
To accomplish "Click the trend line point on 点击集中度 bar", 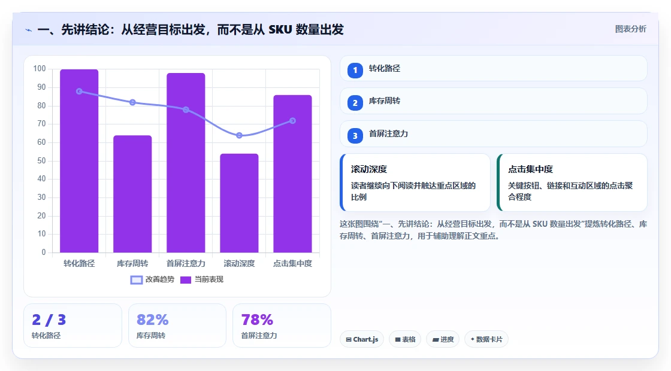I will click(x=293, y=120).
